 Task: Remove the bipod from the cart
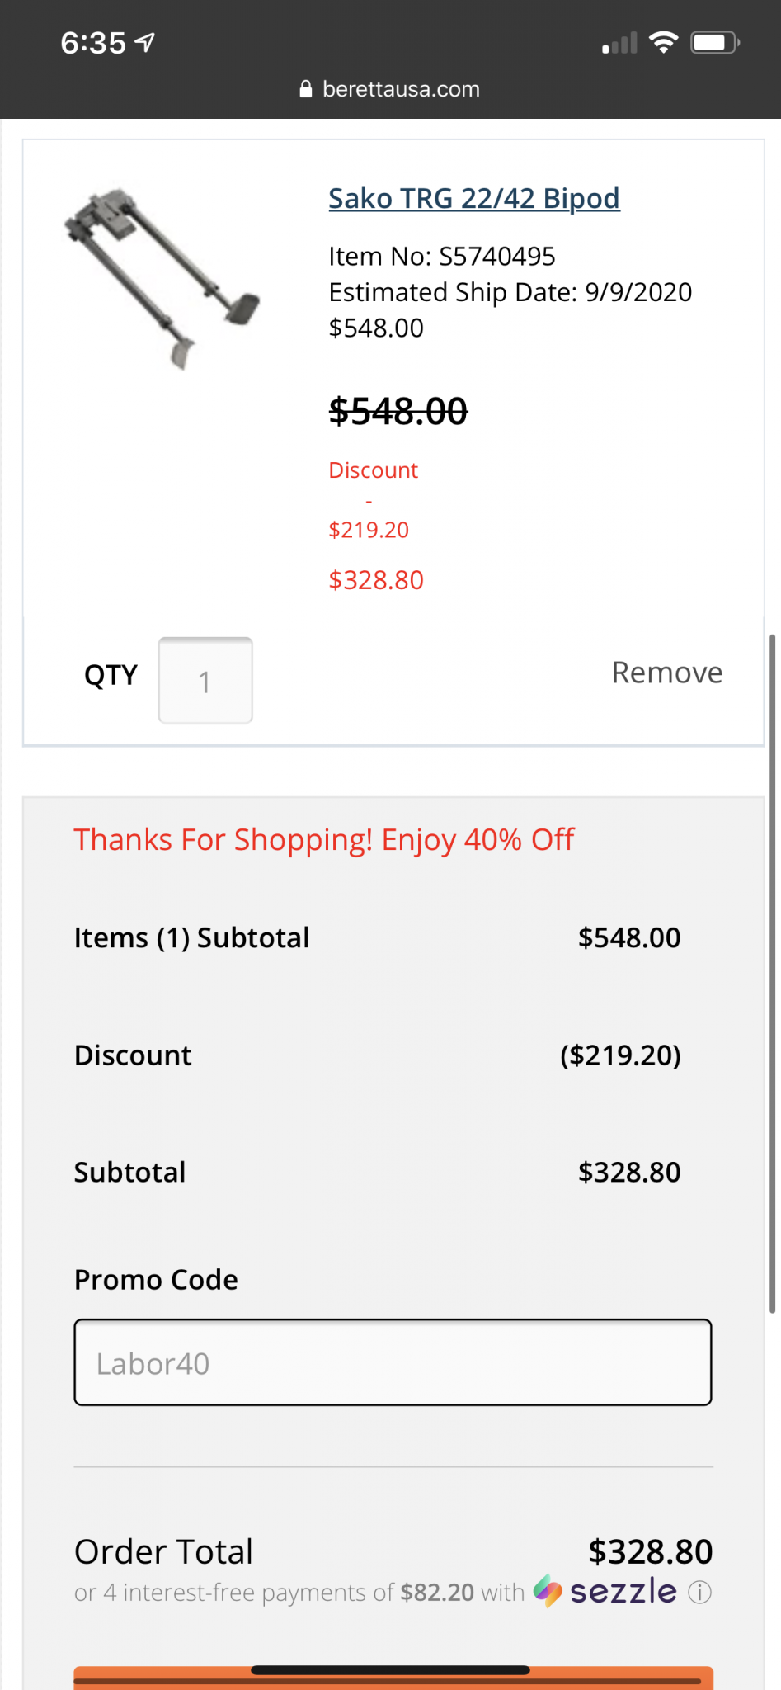point(667,673)
